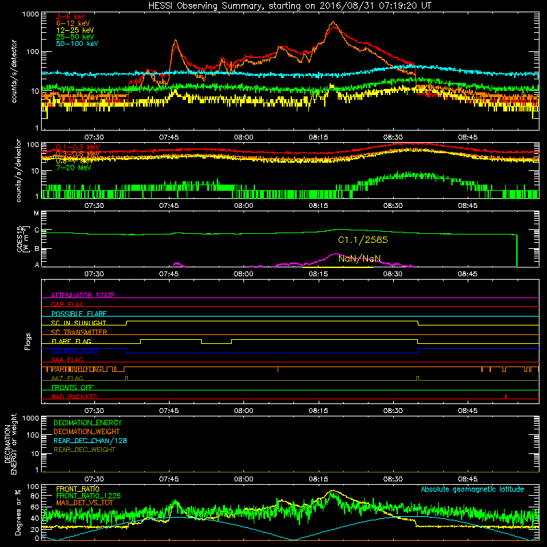The width and height of the screenshot is (547, 547).
Task: Click the SC_TRANSMITTER flag label
Action: click(79, 332)
